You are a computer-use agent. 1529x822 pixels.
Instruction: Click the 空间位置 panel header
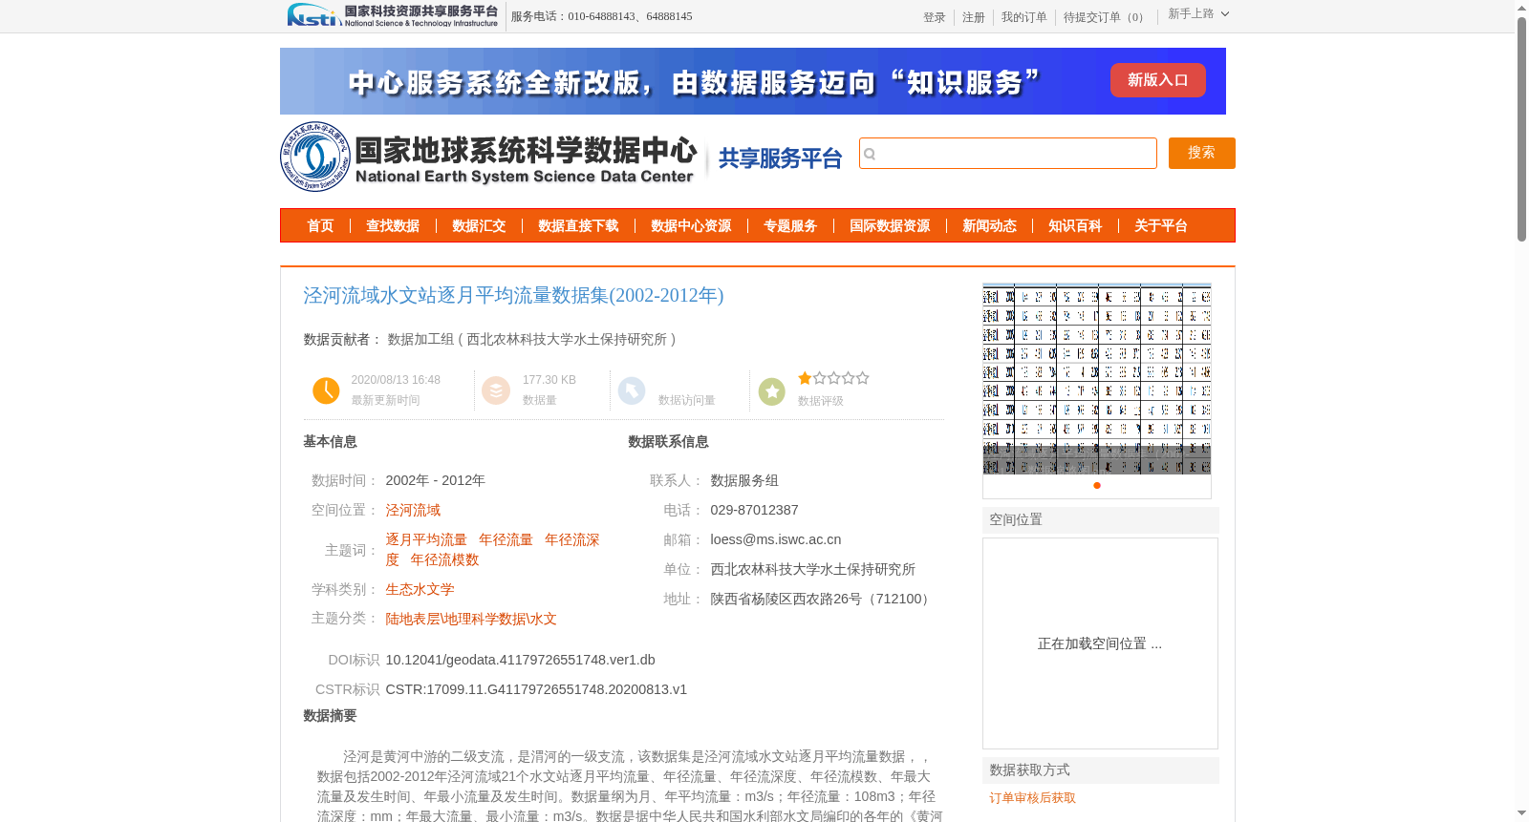click(x=1101, y=520)
